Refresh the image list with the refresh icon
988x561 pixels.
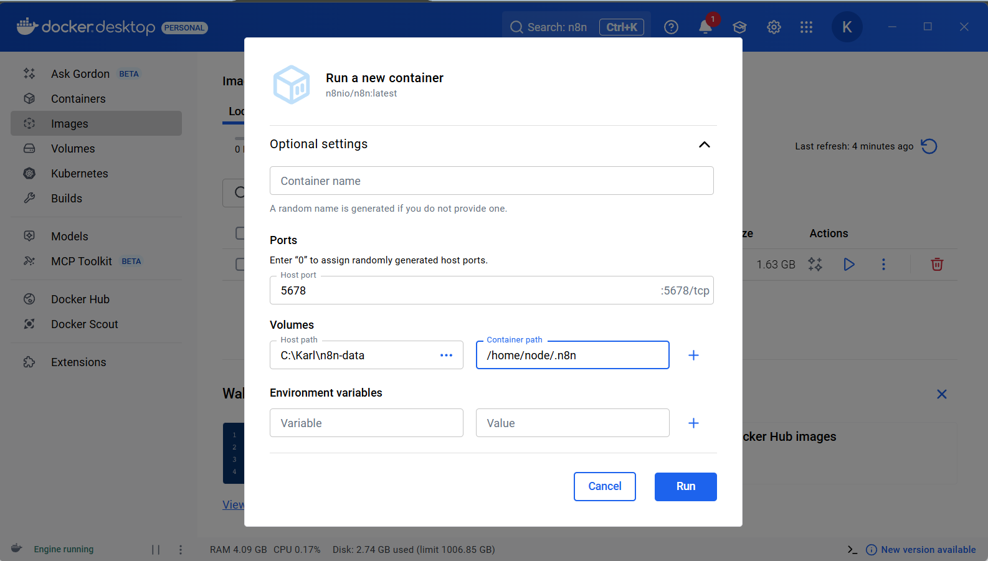(929, 146)
